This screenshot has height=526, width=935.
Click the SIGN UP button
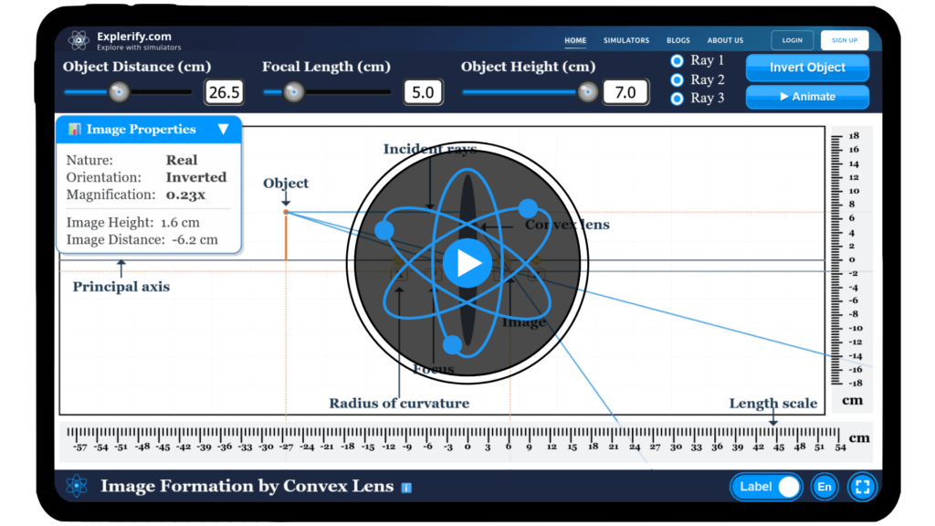point(844,39)
